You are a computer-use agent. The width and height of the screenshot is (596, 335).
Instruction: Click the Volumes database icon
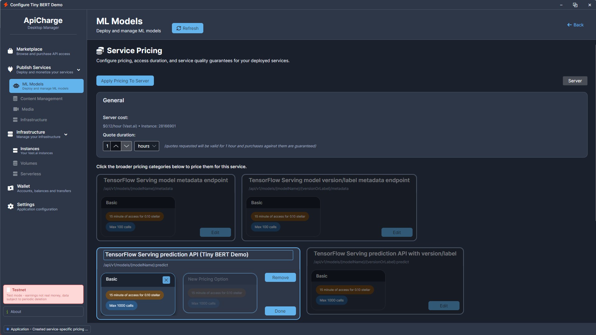coord(15,163)
